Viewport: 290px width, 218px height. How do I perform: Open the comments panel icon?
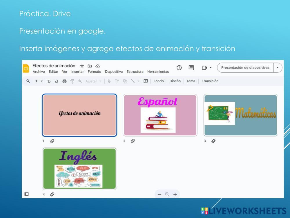click(191, 68)
